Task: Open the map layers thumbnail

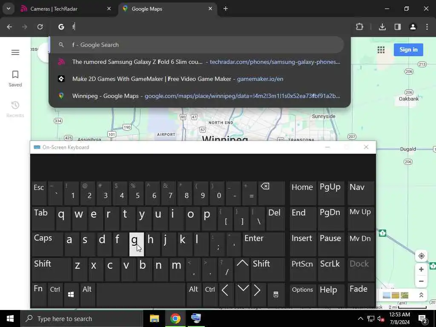Action: (396, 295)
